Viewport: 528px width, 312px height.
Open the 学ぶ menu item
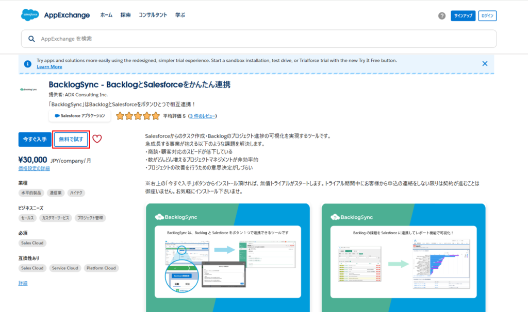[x=180, y=15]
